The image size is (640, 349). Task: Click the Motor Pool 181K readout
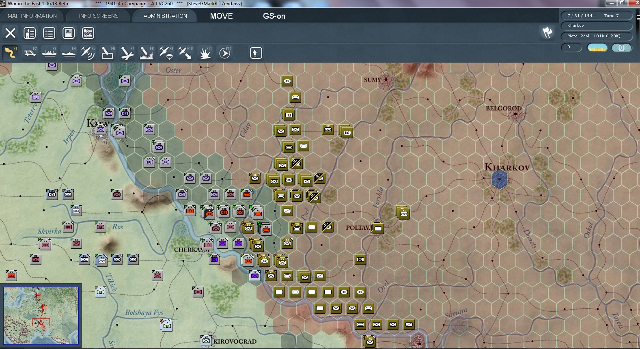pos(597,36)
